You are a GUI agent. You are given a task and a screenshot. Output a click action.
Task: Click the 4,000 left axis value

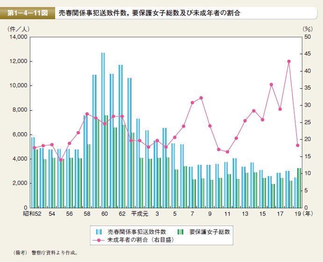point(19,159)
